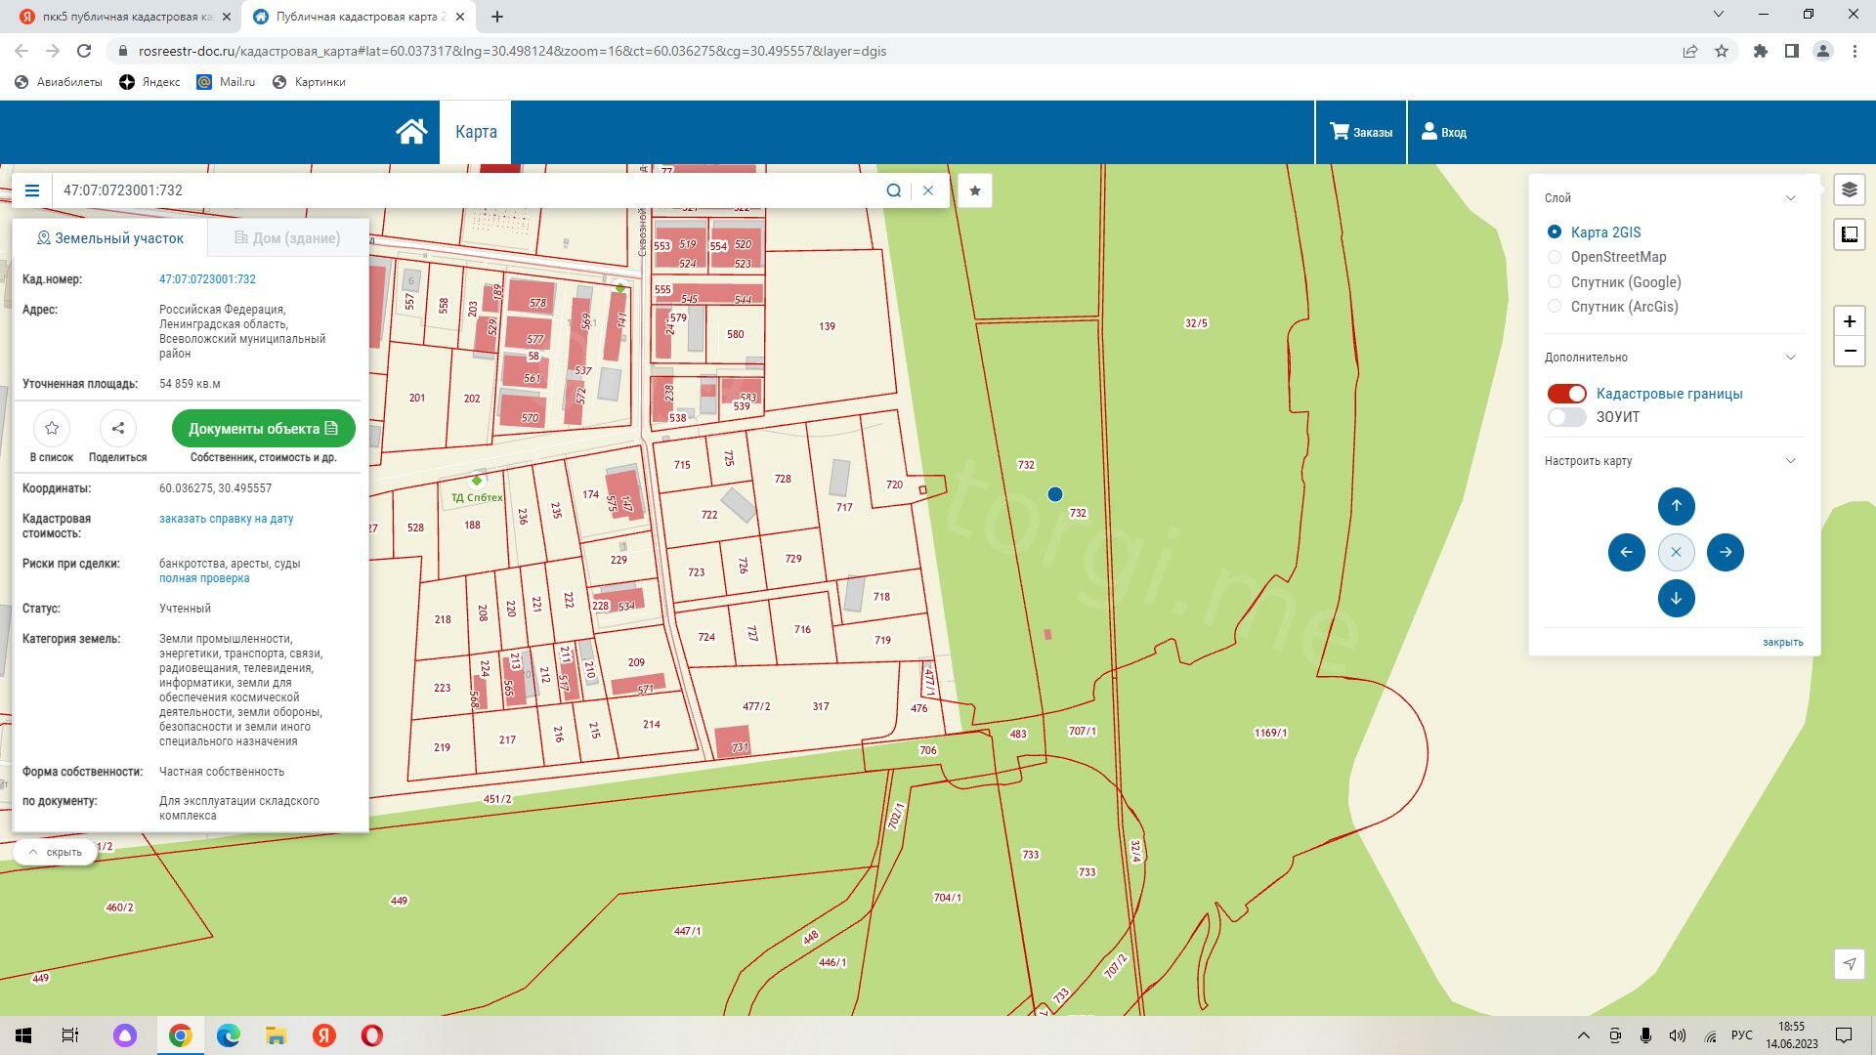Open the hamburger menu beside search
The image size is (1876, 1055).
click(x=32, y=190)
